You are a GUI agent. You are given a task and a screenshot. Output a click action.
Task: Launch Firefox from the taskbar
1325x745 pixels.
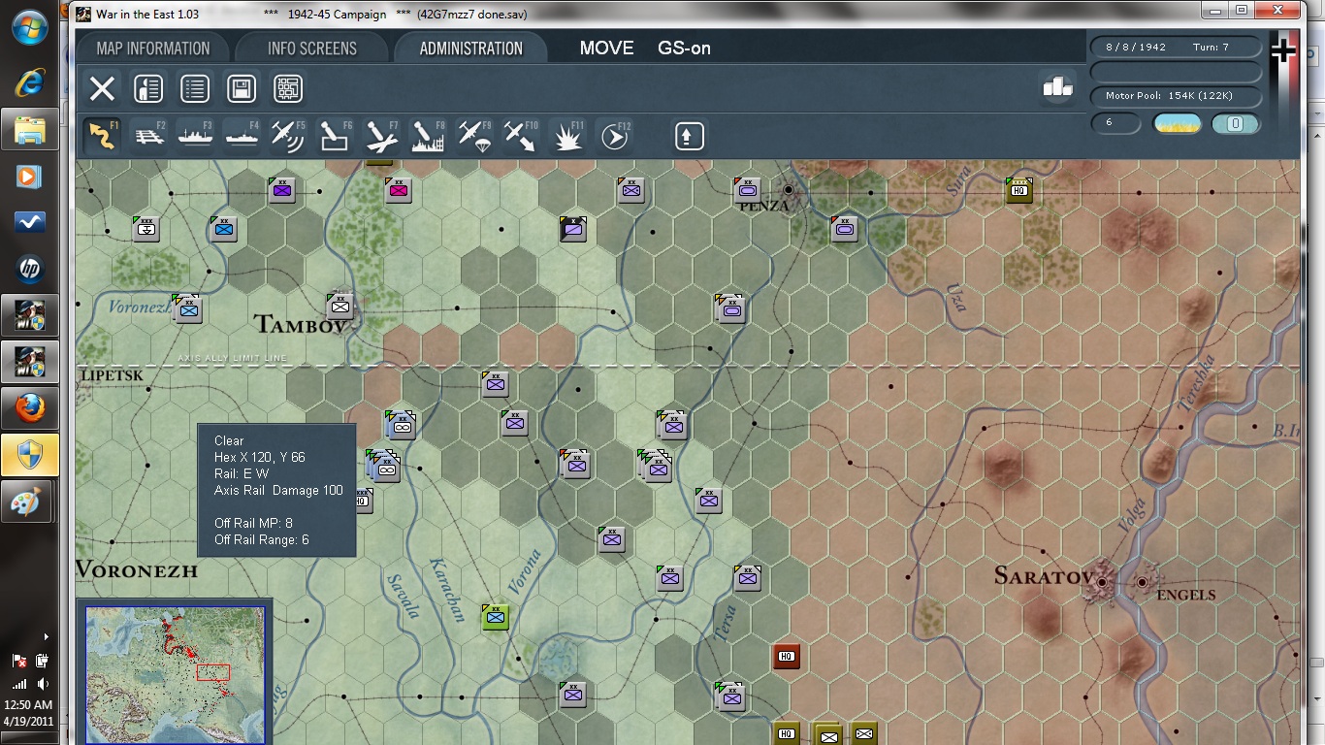[30, 408]
